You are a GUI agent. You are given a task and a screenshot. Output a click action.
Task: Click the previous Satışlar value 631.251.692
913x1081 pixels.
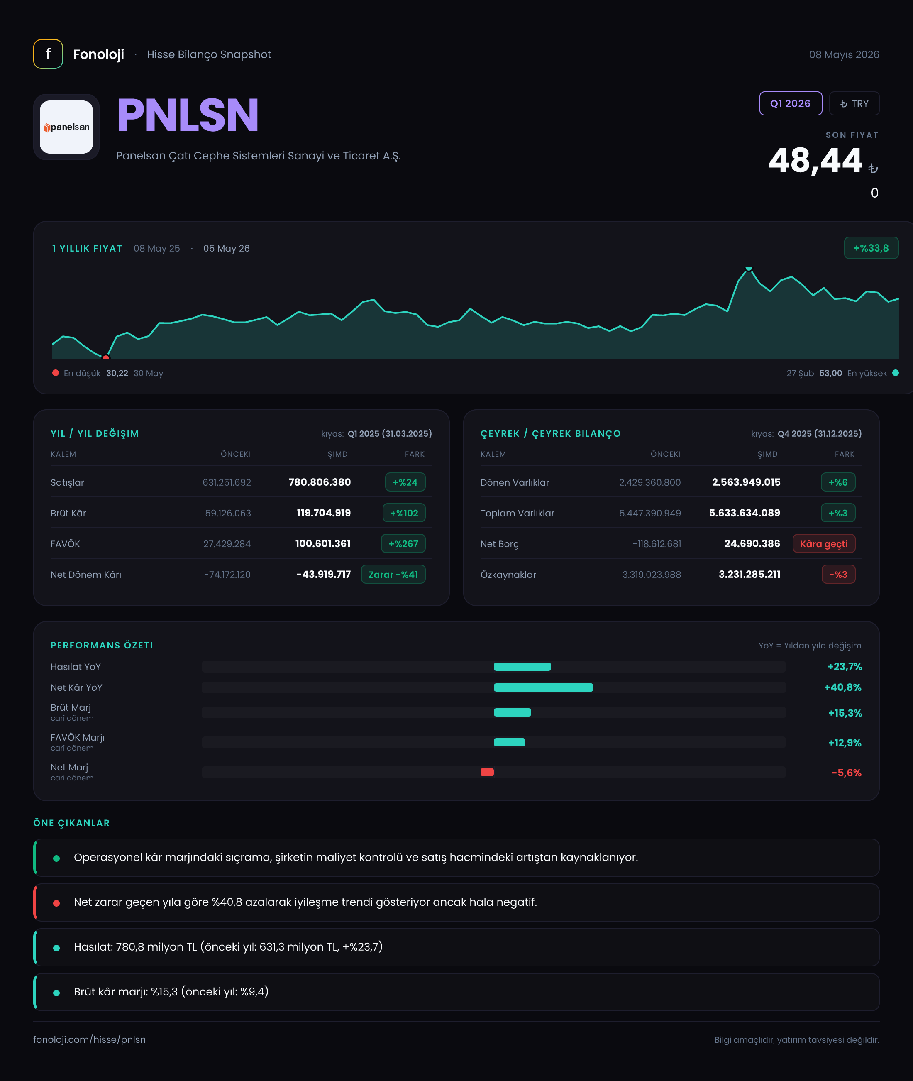pyautogui.click(x=227, y=482)
